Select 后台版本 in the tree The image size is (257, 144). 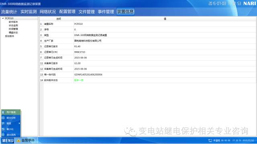[10, 36]
